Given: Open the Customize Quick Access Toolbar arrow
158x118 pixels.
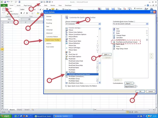Looking at the screenshot, I should tap(52, 2).
